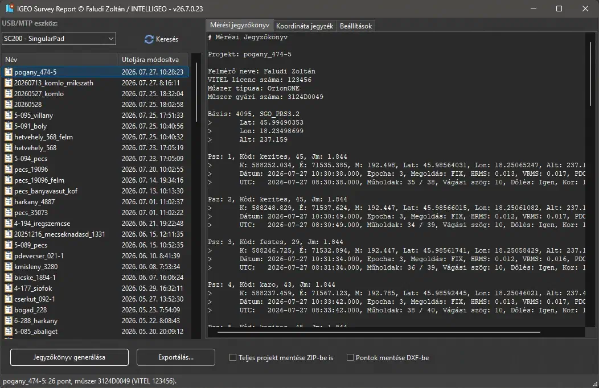Switch to Koordináta jegyzék tab
This screenshot has width=599, height=388.
pyautogui.click(x=305, y=26)
